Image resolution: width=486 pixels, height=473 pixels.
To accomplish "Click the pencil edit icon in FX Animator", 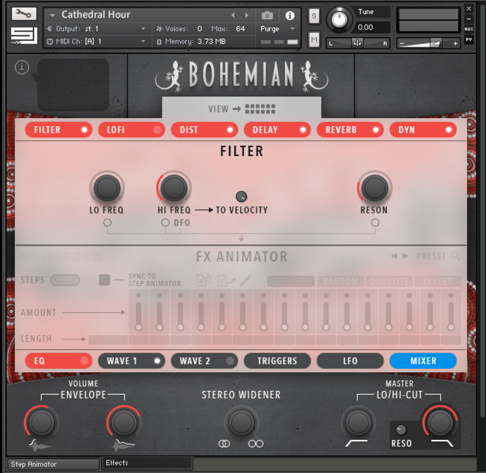I will (x=245, y=280).
